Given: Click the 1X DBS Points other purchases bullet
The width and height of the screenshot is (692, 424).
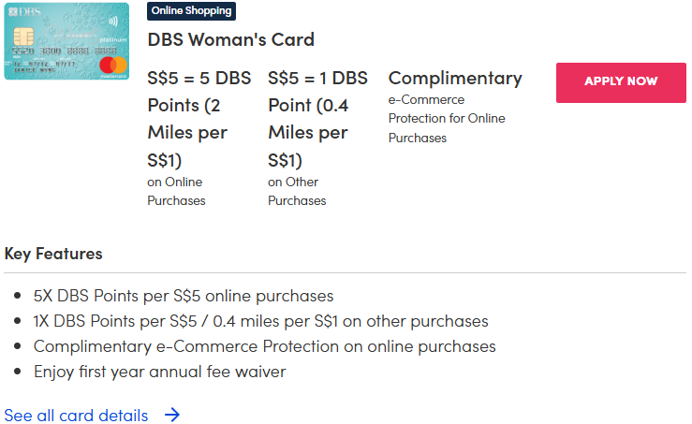Looking at the screenshot, I should click(x=260, y=321).
